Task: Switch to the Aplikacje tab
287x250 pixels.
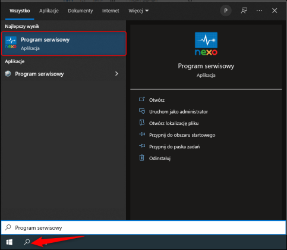Action: pyautogui.click(x=49, y=11)
